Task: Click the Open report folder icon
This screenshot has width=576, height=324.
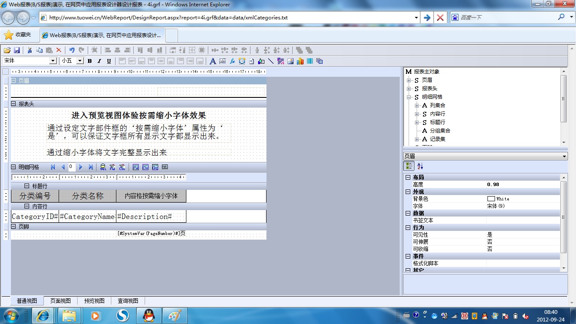Action: pyautogui.click(x=7, y=50)
